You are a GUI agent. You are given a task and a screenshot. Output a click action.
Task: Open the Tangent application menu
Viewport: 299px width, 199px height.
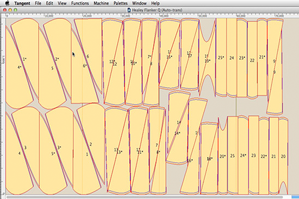point(22,3)
